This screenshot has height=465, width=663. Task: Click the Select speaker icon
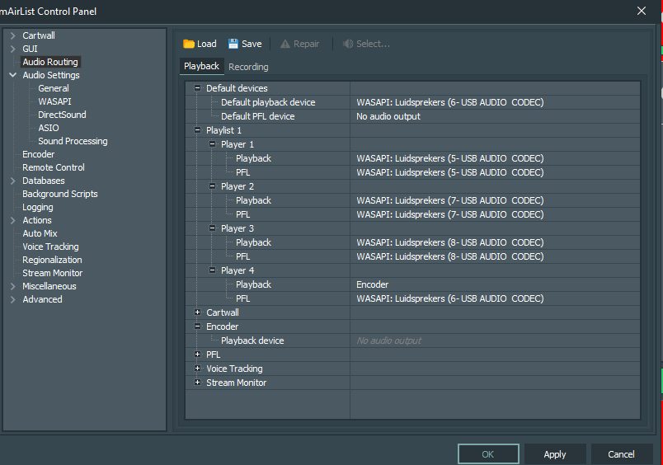coord(348,44)
